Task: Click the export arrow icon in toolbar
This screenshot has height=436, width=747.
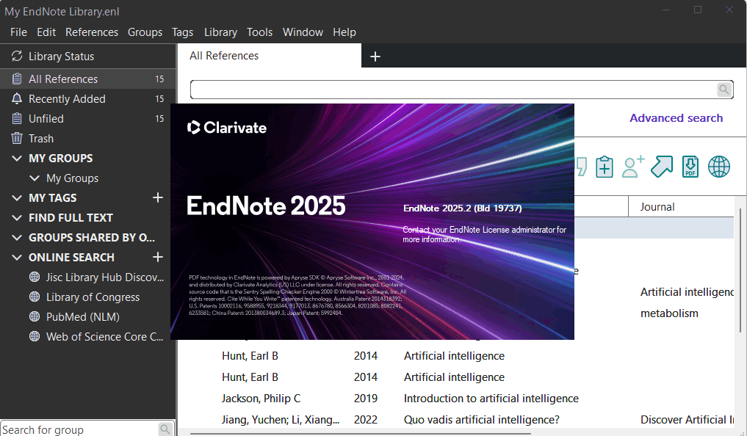Action: [662, 167]
